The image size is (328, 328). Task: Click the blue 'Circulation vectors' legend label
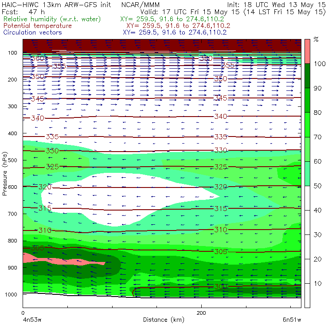(32, 32)
